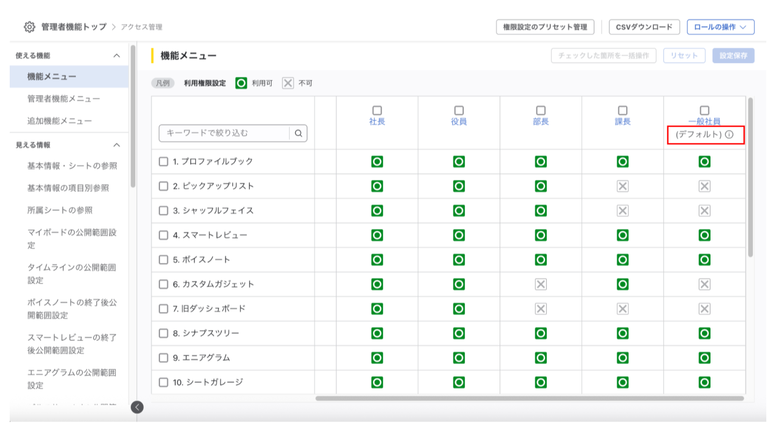Viewport: 776px width, 436px height.
Task: Click the 設定保存 button
Action: (x=734, y=56)
